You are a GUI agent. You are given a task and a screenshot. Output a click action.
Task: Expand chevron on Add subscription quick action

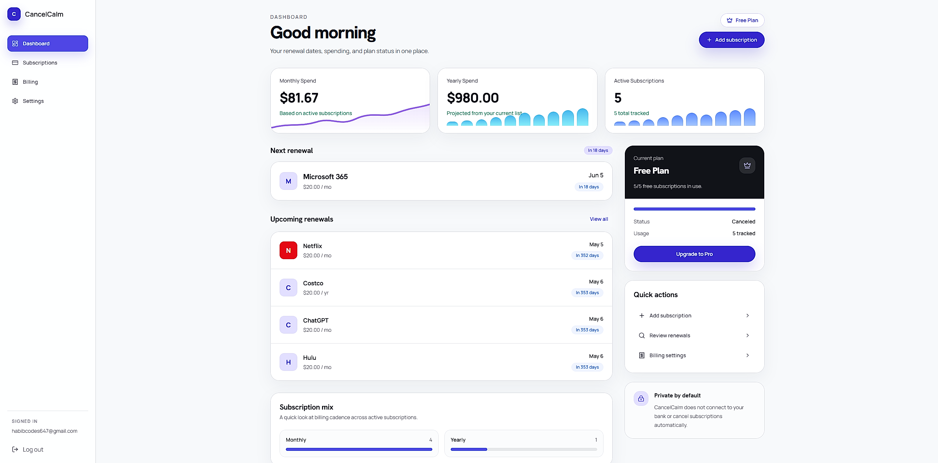(x=748, y=316)
